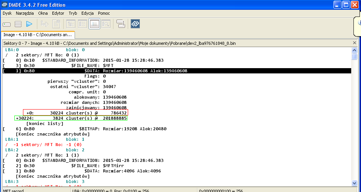Open the select drive toolbar icon
The width and height of the screenshot is (361, 192).
click(7, 24)
